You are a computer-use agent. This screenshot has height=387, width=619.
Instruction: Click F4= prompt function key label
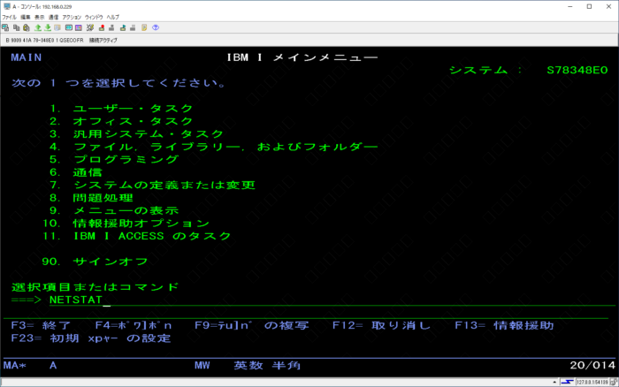coord(134,325)
